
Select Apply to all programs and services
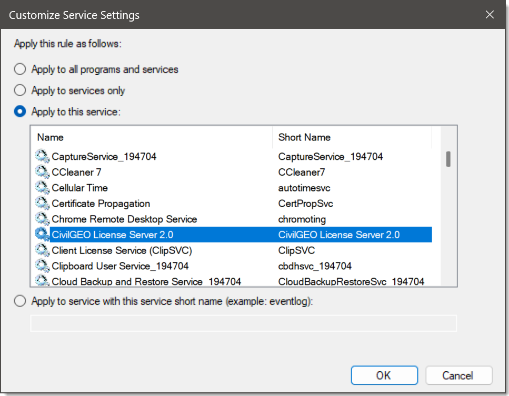[20, 69]
